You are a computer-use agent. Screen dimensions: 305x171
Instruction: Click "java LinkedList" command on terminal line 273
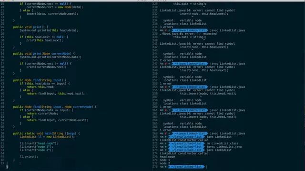[x=219, y=150]
